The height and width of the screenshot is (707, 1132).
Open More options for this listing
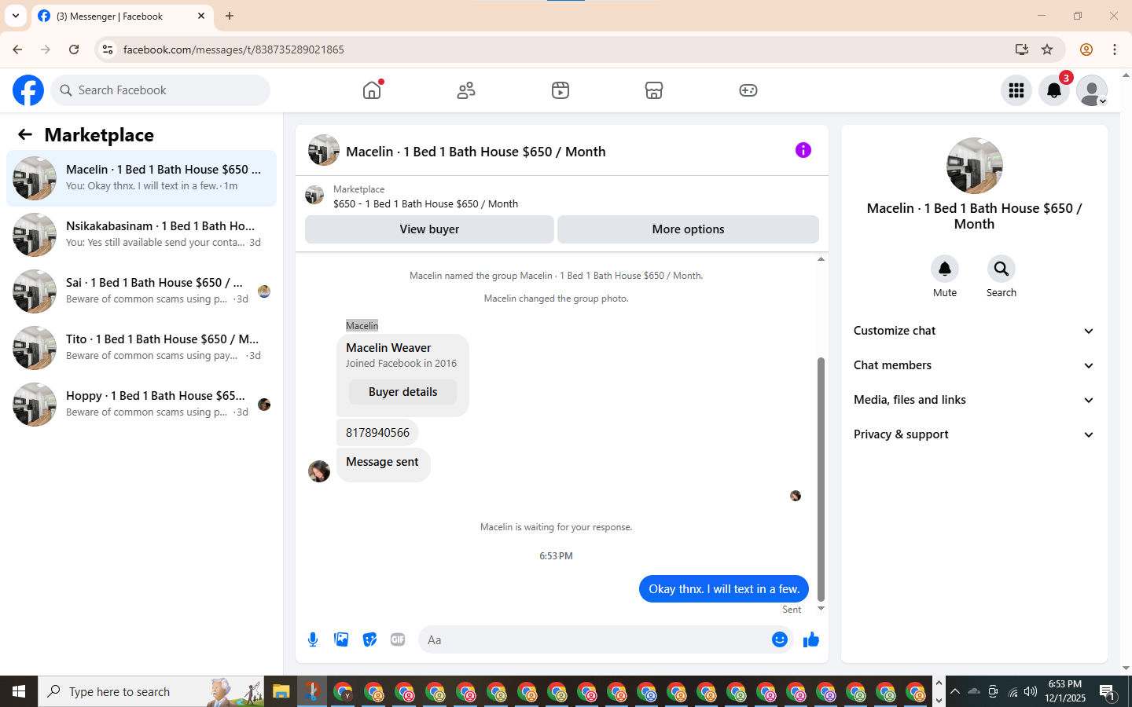688,229
